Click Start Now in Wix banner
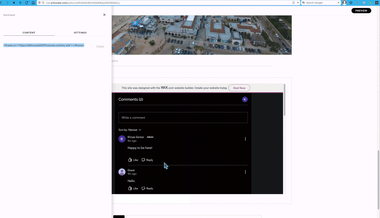 coord(239,88)
